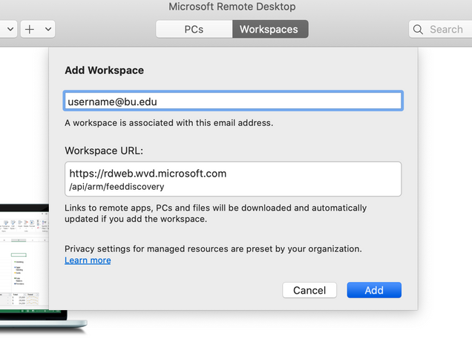Image resolution: width=472 pixels, height=356 pixels.
Task: Select the Workspace URL result box
Action: [x=233, y=179]
